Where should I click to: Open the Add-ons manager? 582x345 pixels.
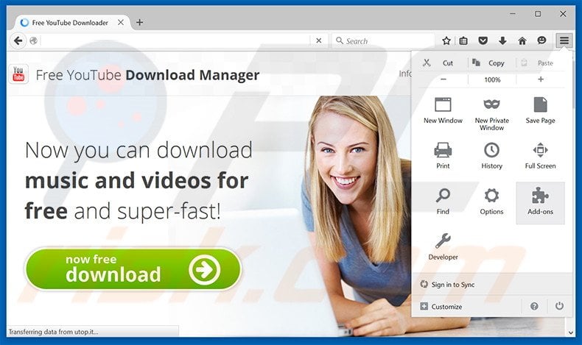[x=541, y=202]
